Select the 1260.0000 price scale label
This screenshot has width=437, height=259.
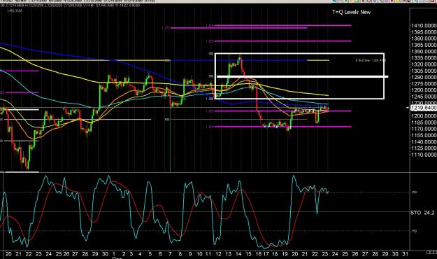pos(424,90)
